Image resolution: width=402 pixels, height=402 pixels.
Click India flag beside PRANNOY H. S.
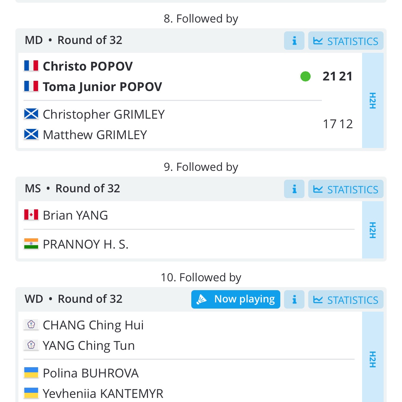tap(31, 244)
